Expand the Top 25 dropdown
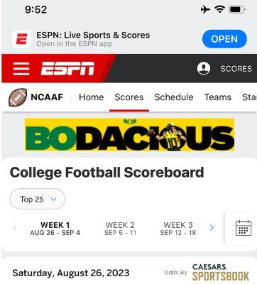This screenshot has height=284, width=257. tap(38, 199)
